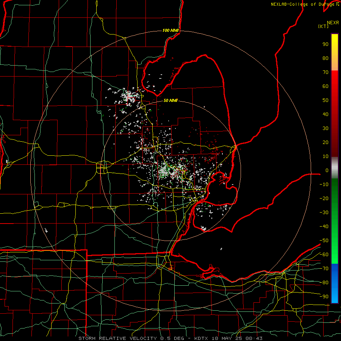
Task: Select the 10 value on the velocity scale
Action: [325, 156]
